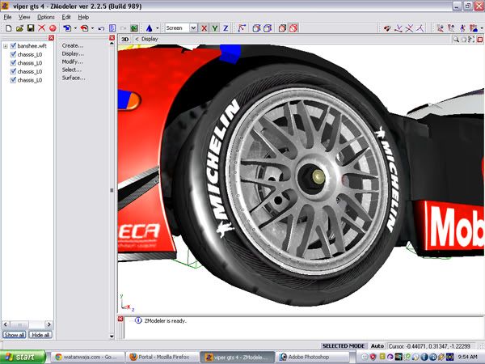Click the Hide all button
Viewport: 485px width, 364px height.
[x=40, y=334]
